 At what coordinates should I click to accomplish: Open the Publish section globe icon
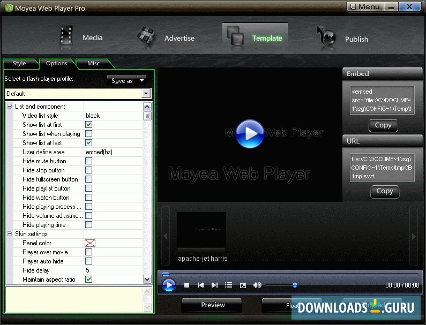tap(326, 36)
